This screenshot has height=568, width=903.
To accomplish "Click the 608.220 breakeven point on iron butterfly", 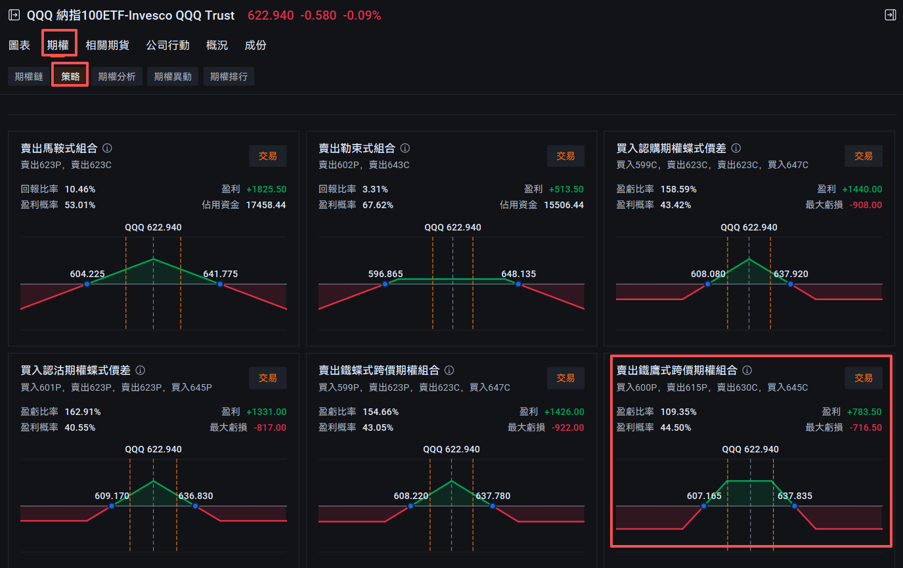I will click(x=410, y=506).
